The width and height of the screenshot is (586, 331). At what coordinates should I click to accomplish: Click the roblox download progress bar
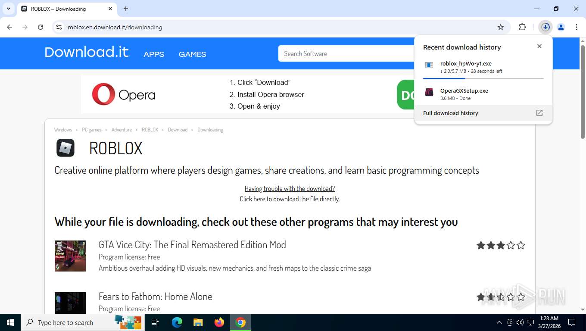tap(483, 78)
